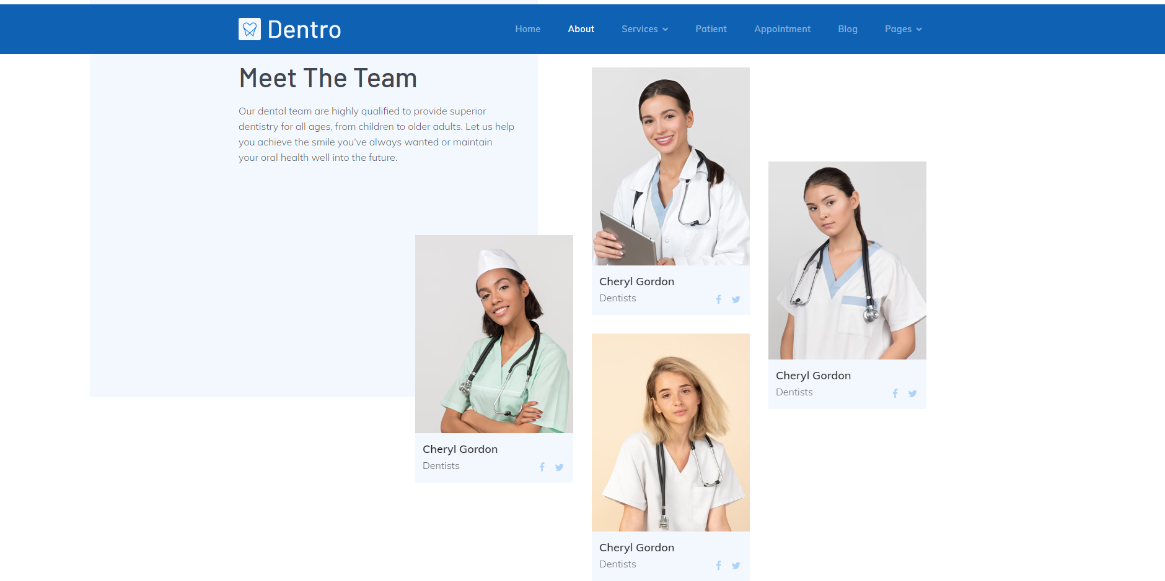Open the Appointment page link
The height and width of the screenshot is (581, 1165).
(x=782, y=29)
